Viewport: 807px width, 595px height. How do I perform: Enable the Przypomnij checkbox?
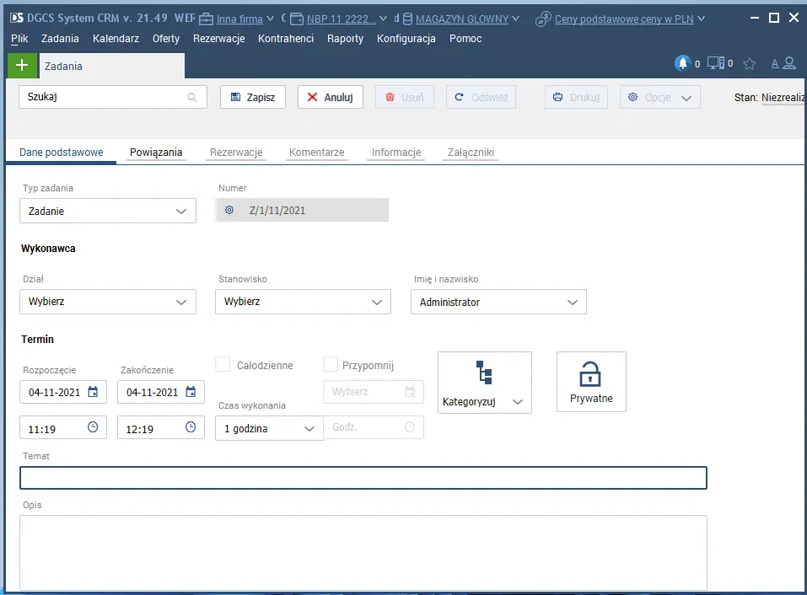click(x=331, y=365)
